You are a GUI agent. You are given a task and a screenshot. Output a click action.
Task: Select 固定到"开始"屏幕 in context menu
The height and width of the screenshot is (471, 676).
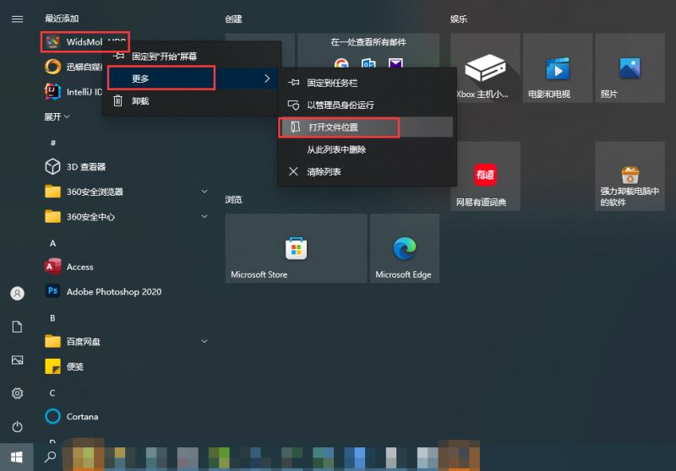(x=192, y=56)
